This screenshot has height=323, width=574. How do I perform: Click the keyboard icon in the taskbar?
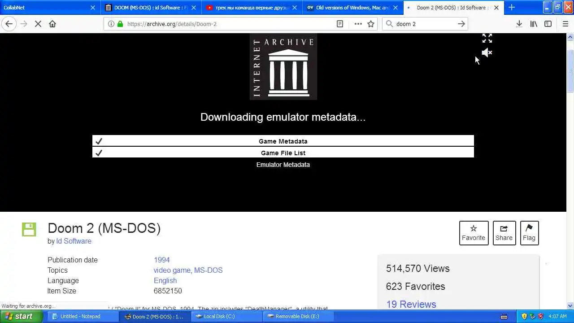click(504, 317)
